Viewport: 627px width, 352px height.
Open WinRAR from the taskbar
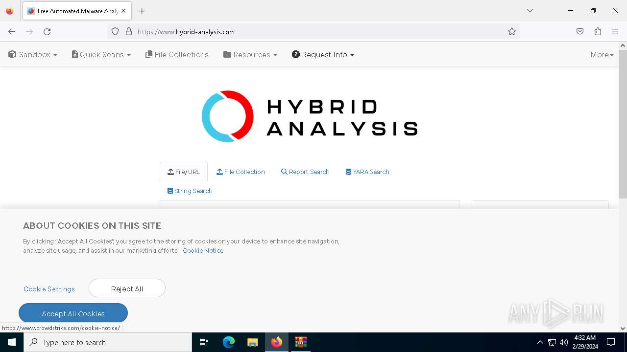click(301, 342)
